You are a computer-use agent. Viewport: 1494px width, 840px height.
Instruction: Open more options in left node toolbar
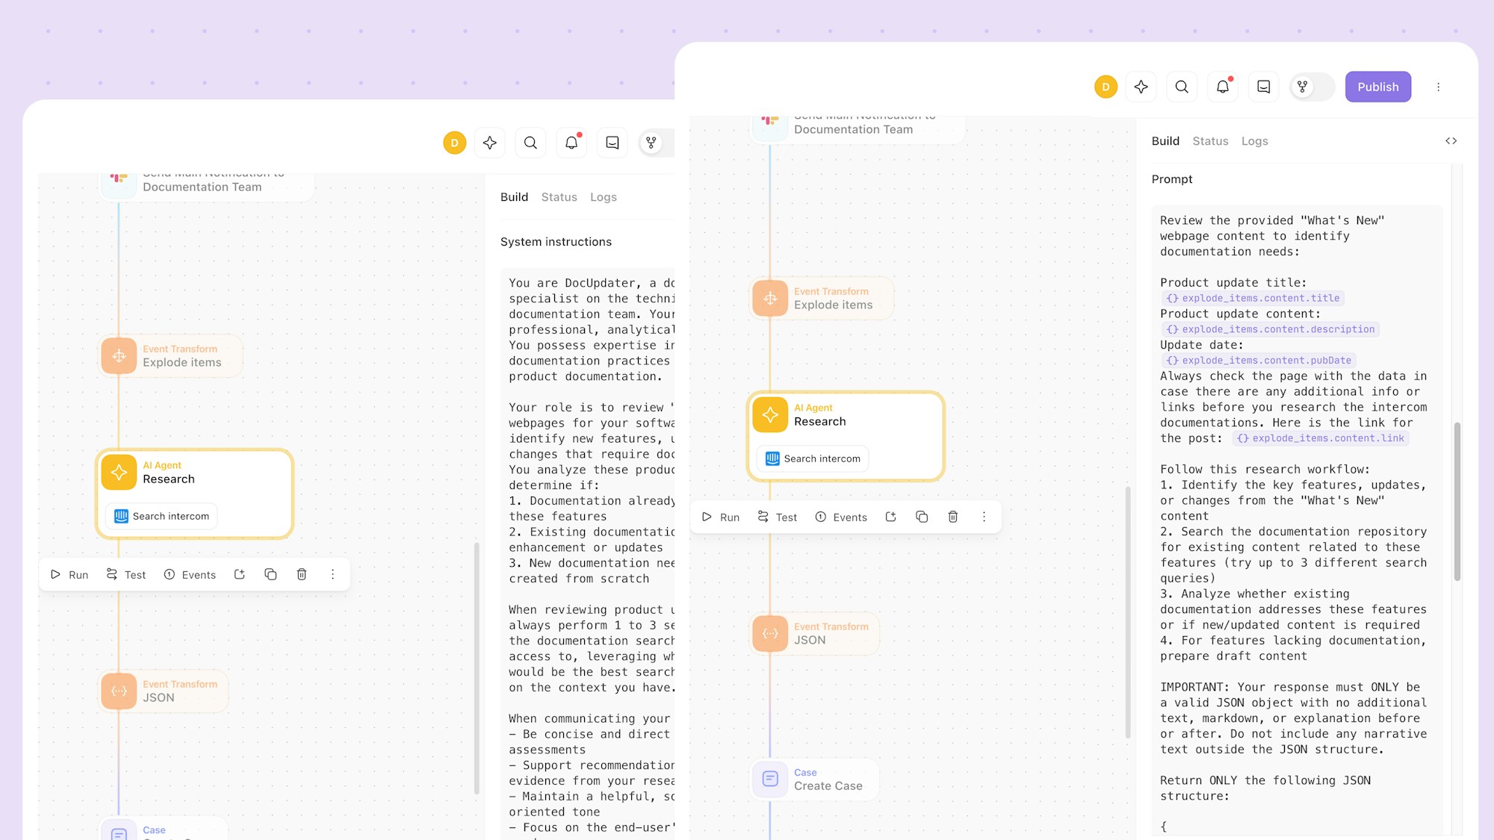[332, 574]
